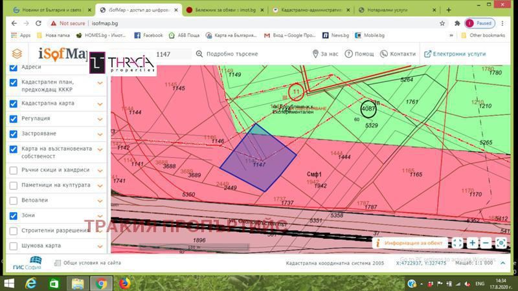518x291 pixels.
Task: Expand the Кадастрален план layer options
Action: click(100, 83)
